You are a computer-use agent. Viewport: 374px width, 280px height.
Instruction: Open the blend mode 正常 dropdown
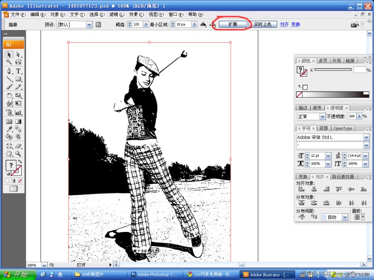322,117
